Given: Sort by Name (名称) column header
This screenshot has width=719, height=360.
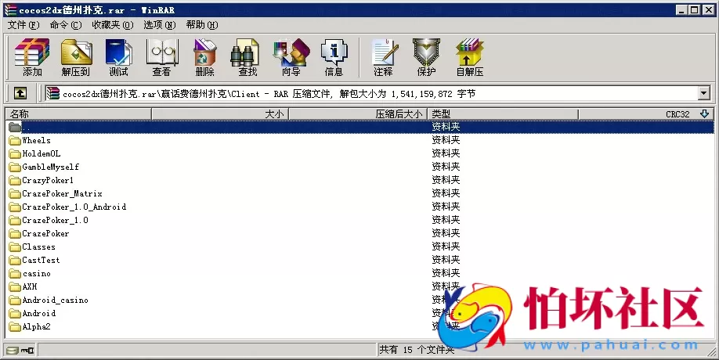Looking at the screenshot, I should tap(78, 113).
